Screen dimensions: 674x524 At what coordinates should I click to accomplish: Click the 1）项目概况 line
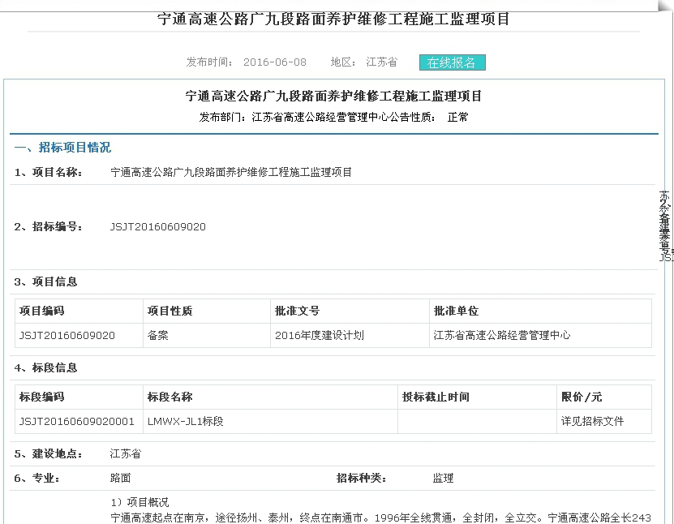140,502
